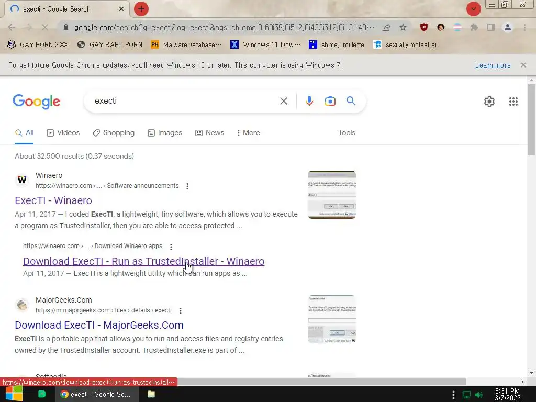536x402 pixels.
Task: Click the Winaero result thumbnail
Action: click(331, 195)
